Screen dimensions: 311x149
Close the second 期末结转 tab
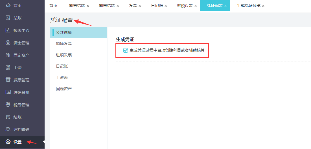pyautogui.click(x=118, y=6)
